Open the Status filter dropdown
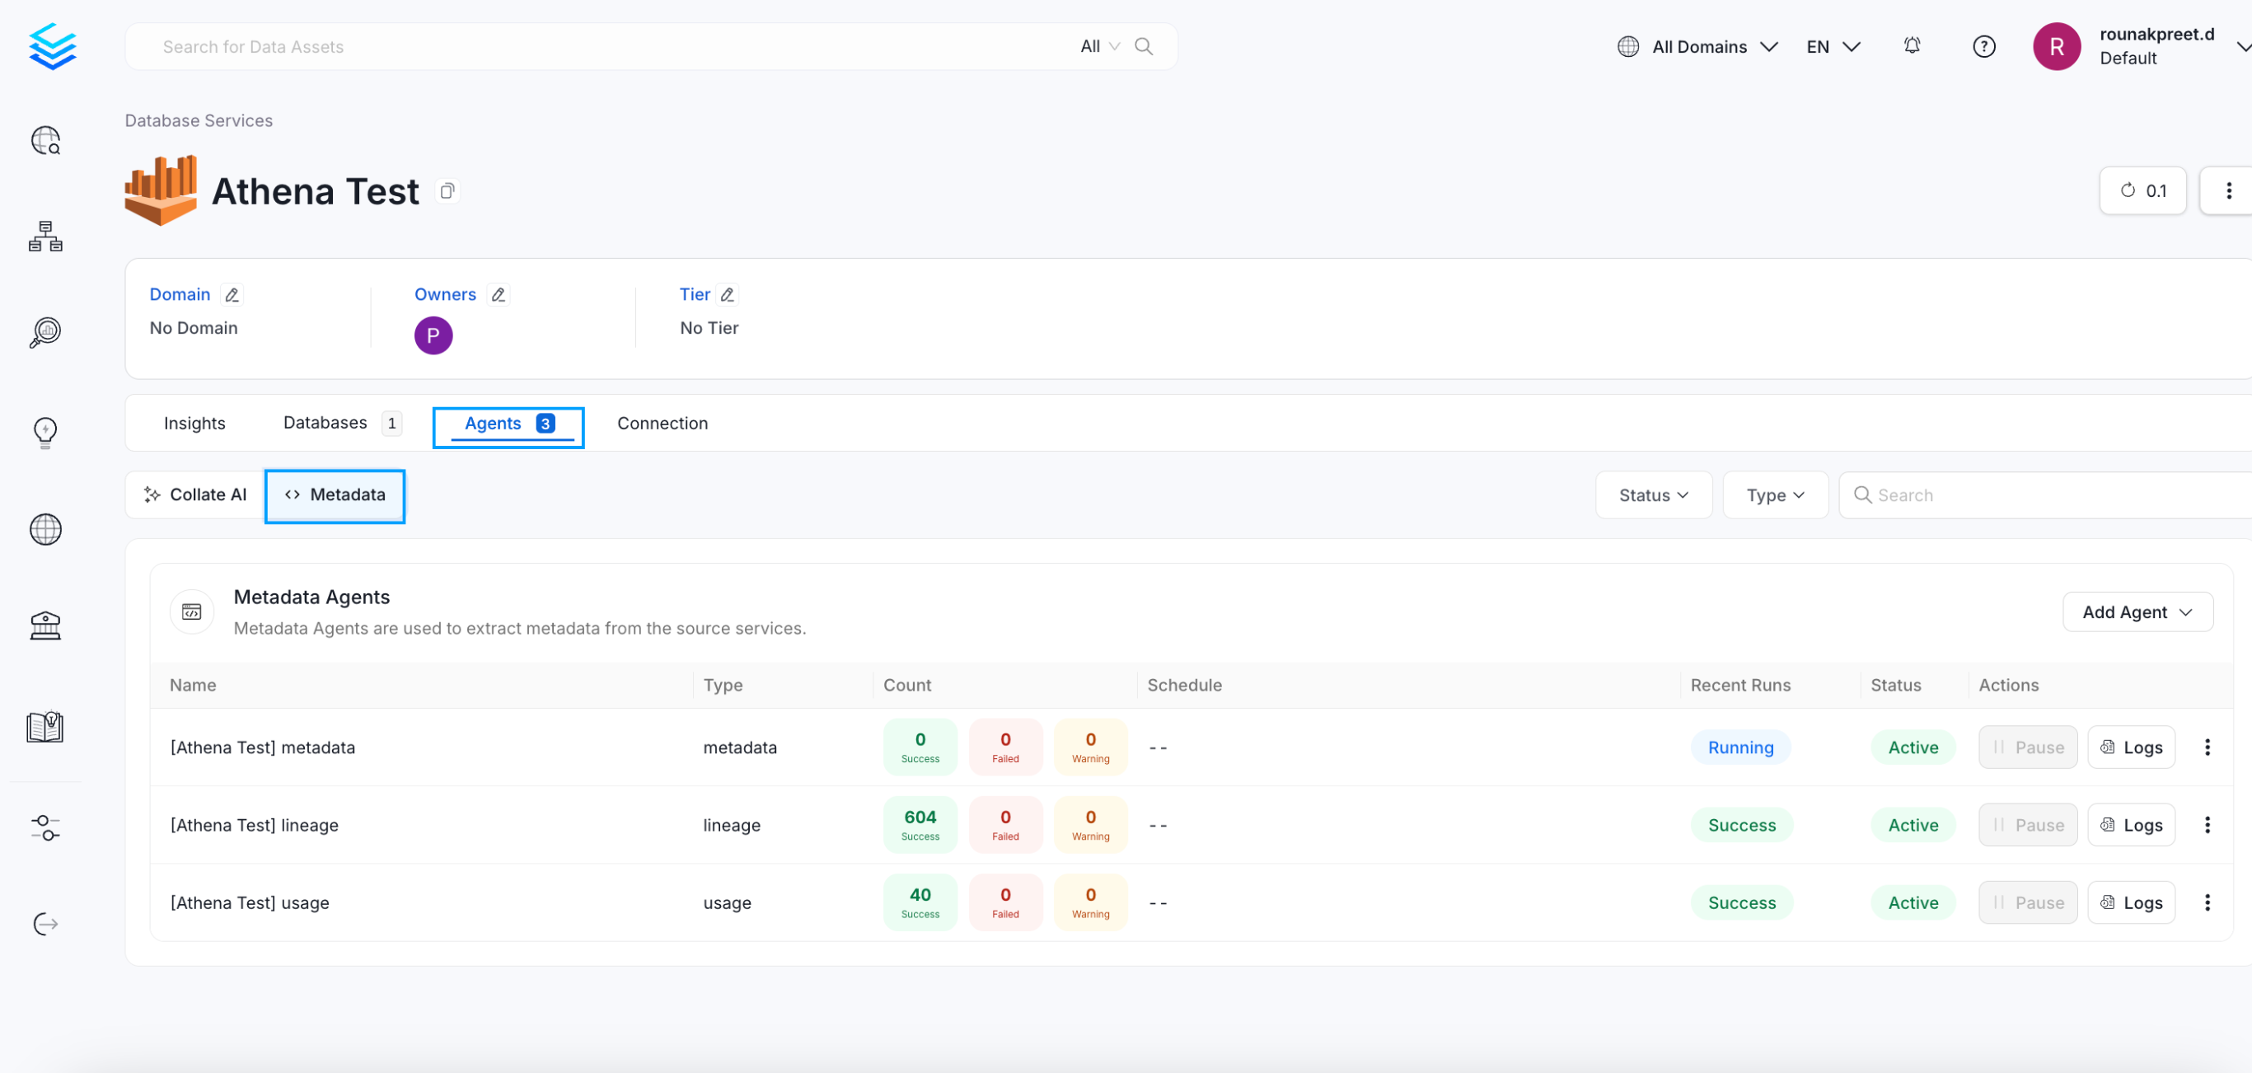 tap(1652, 494)
